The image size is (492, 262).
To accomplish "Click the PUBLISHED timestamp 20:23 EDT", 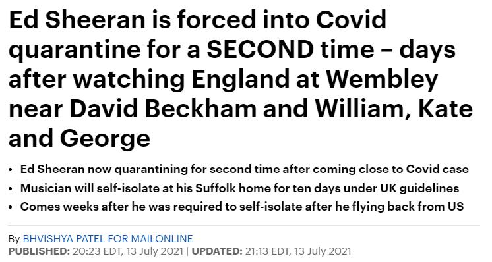I will [128, 251].
